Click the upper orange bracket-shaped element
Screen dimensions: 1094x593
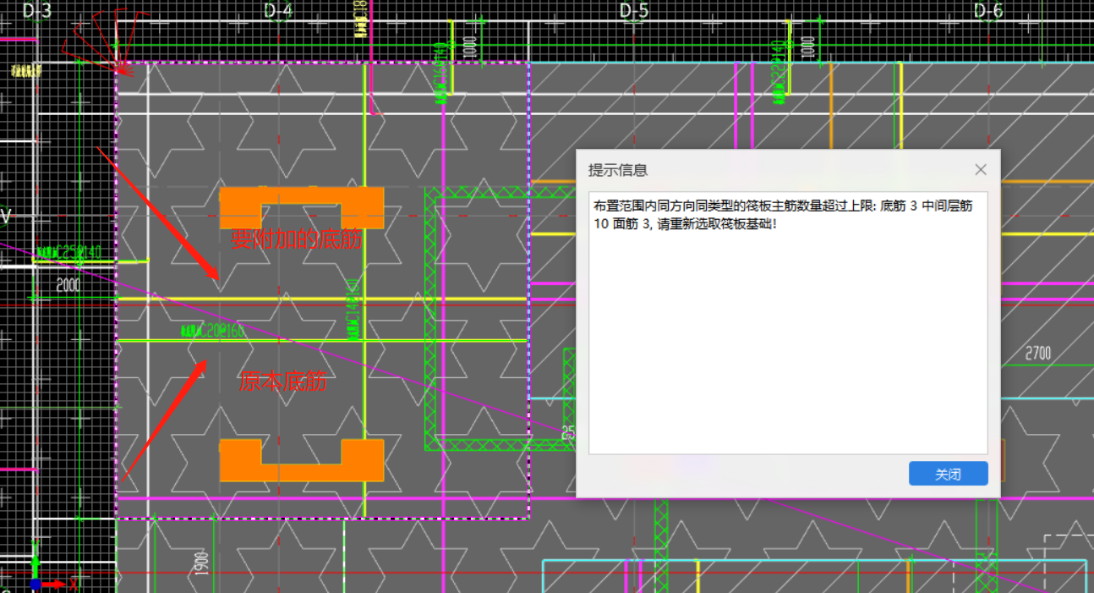(x=302, y=207)
